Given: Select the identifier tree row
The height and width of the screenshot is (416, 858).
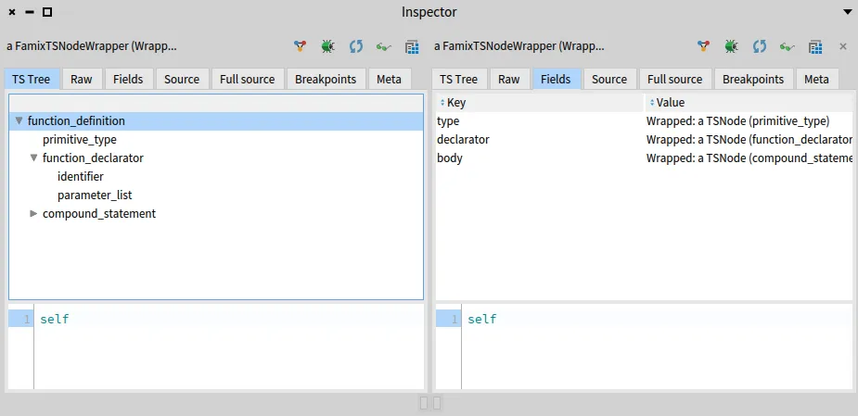Looking at the screenshot, I should [x=216, y=177].
